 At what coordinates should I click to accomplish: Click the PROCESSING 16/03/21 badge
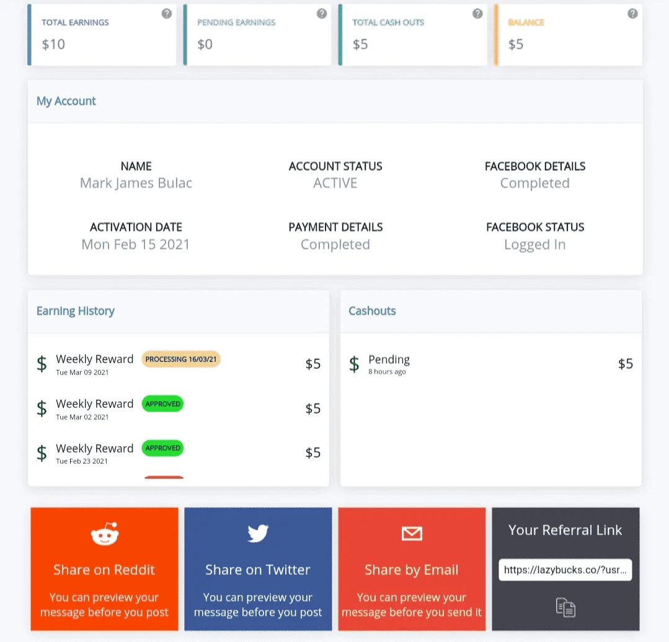pos(181,359)
